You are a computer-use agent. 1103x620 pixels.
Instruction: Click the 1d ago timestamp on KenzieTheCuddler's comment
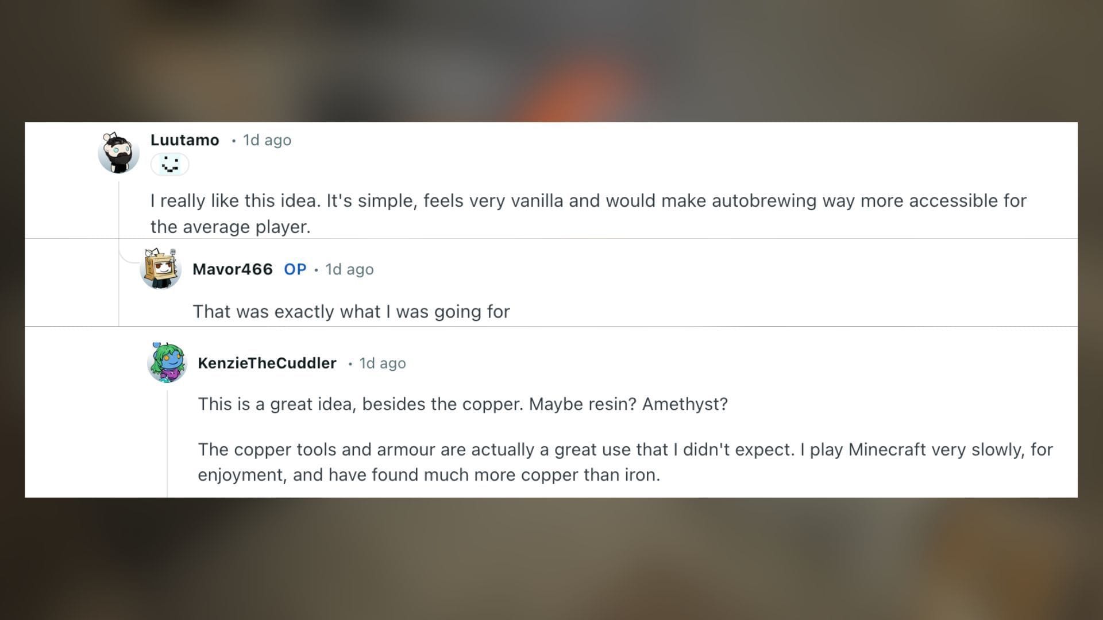[x=381, y=363]
